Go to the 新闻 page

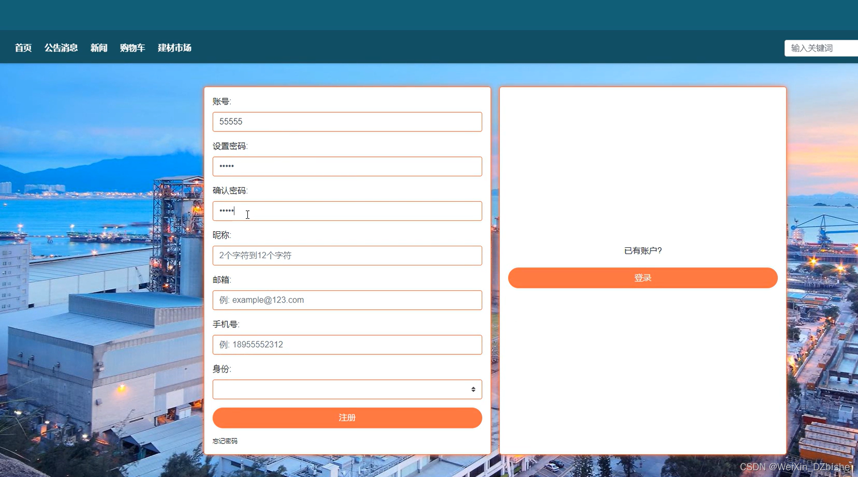click(x=99, y=48)
